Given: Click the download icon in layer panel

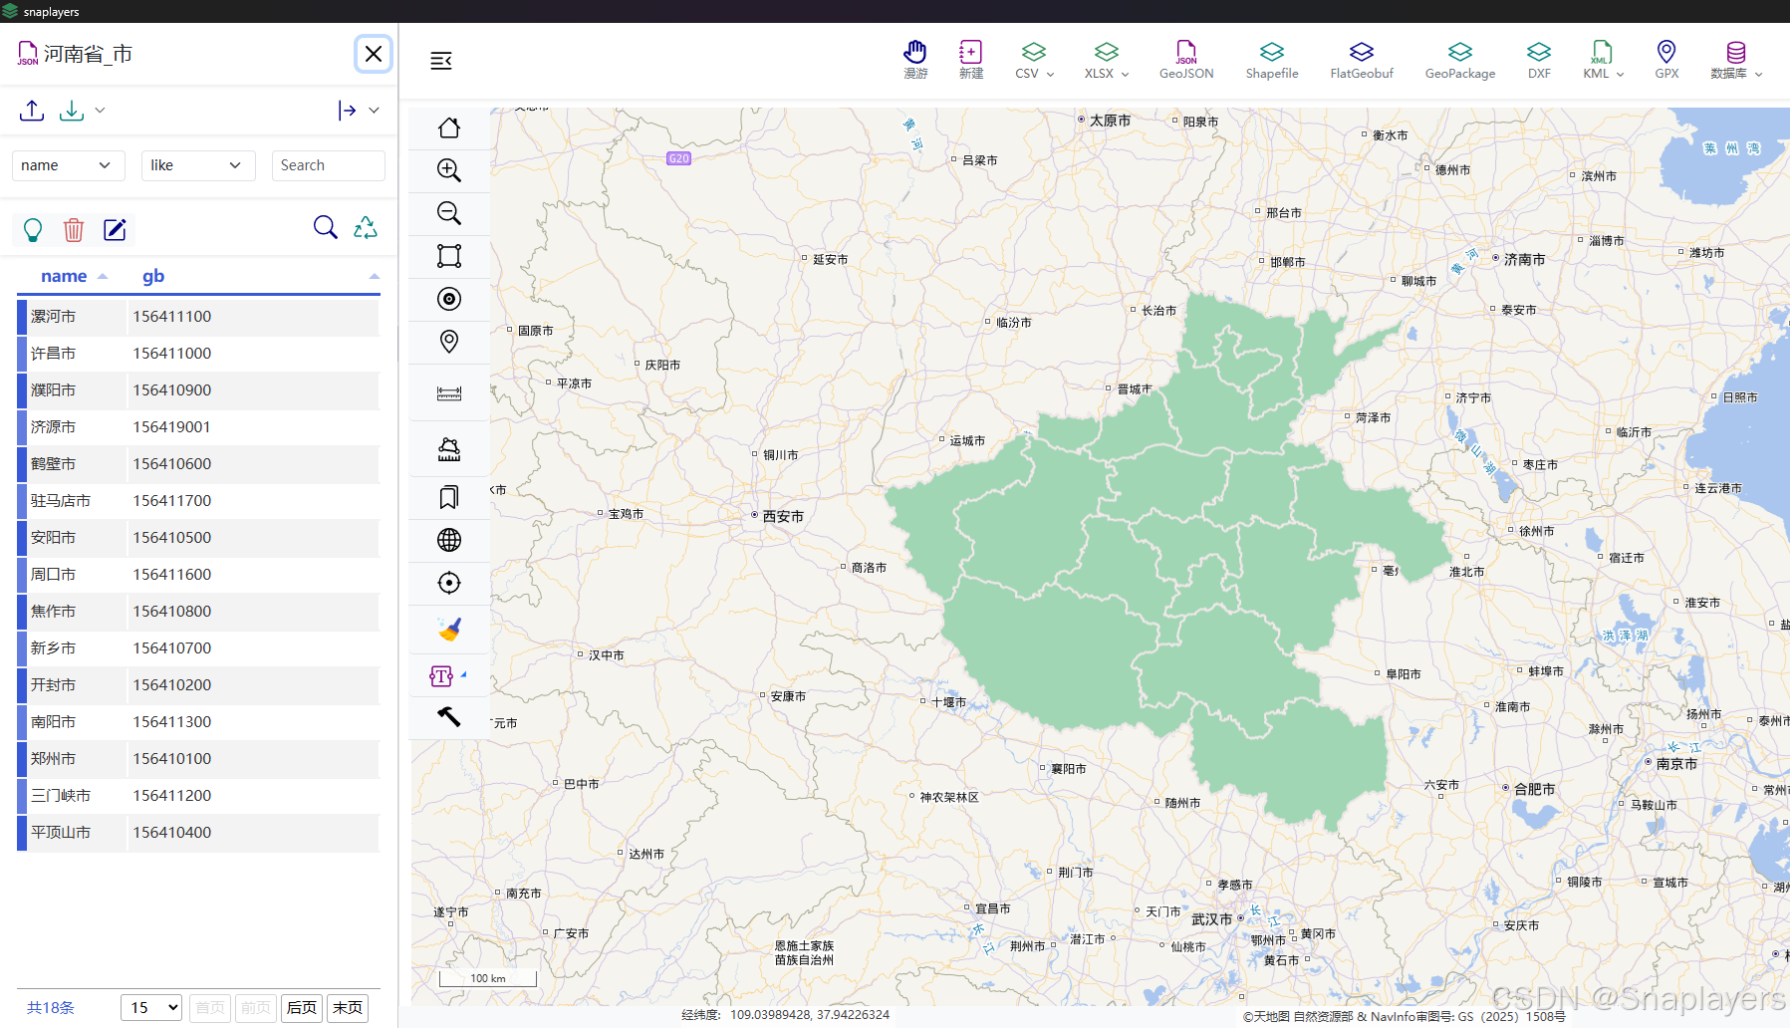Looking at the screenshot, I should tap(72, 111).
